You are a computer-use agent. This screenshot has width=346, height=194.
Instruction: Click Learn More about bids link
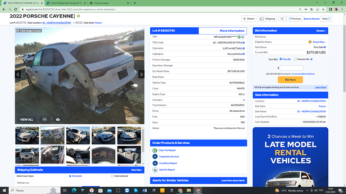pyautogui.click(x=321, y=87)
